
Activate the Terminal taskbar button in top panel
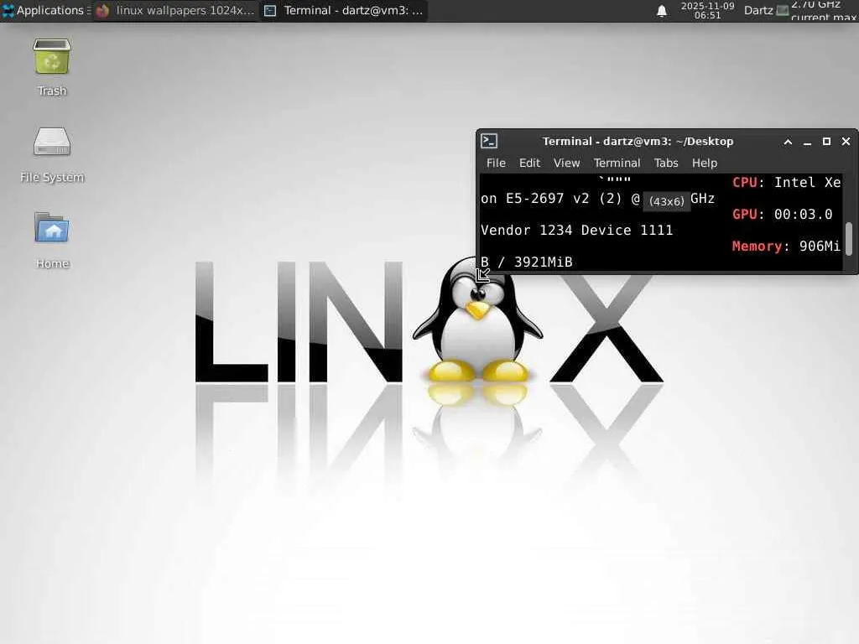tap(344, 10)
